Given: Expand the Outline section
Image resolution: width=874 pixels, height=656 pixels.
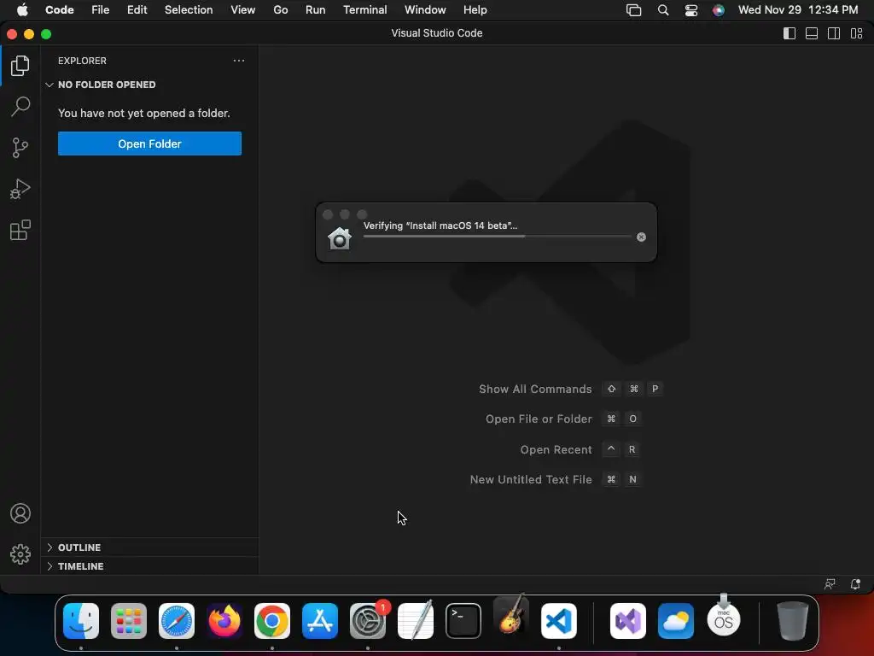Looking at the screenshot, I should pyautogui.click(x=150, y=548).
